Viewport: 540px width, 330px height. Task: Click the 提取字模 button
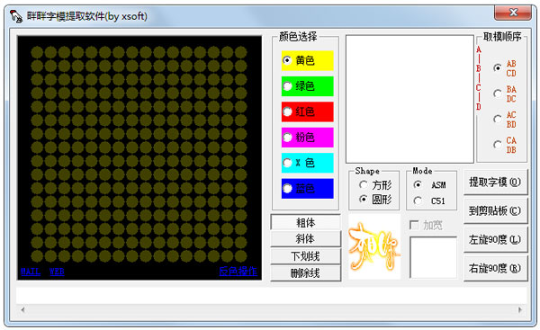click(496, 182)
